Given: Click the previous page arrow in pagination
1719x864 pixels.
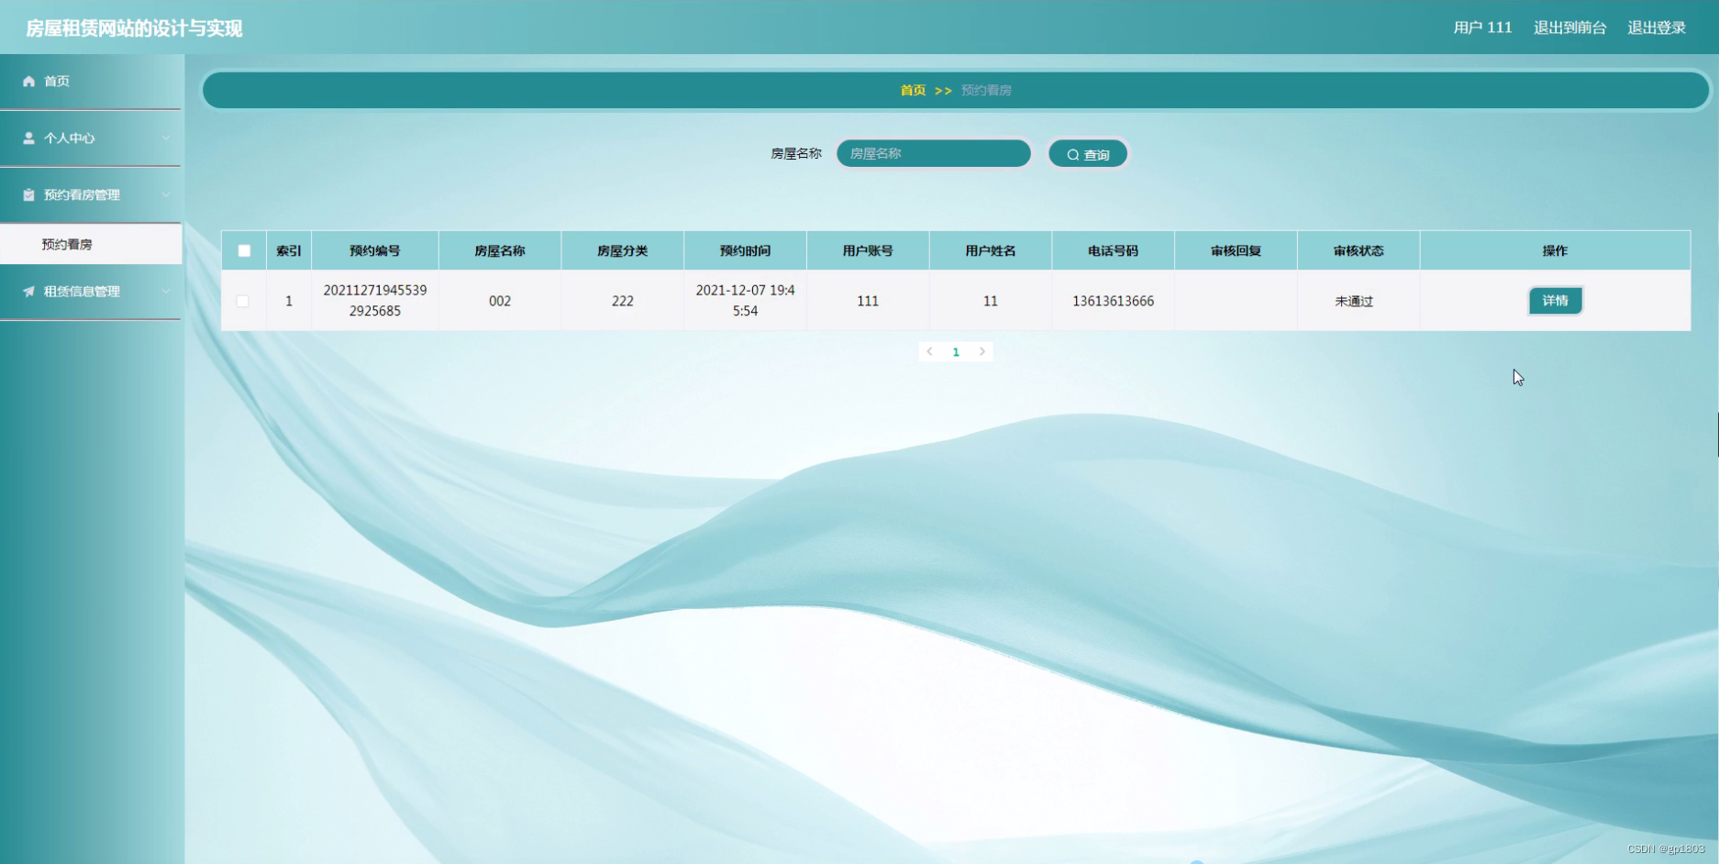Looking at the screenshot, I should point(929,351).
